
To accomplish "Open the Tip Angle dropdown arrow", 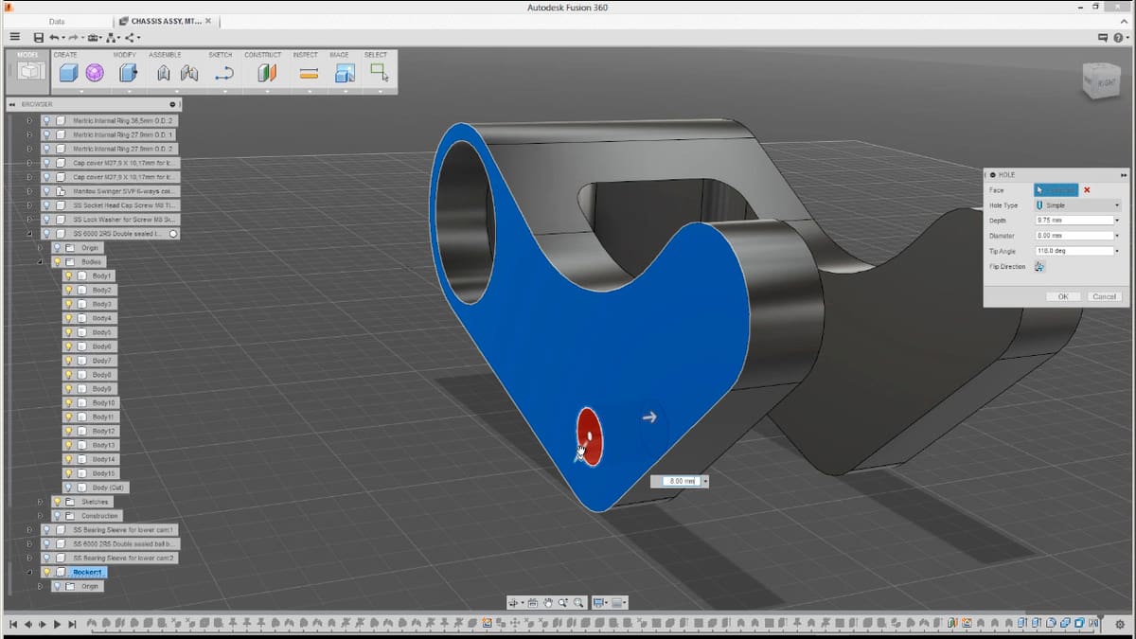I will point(1118,251).
